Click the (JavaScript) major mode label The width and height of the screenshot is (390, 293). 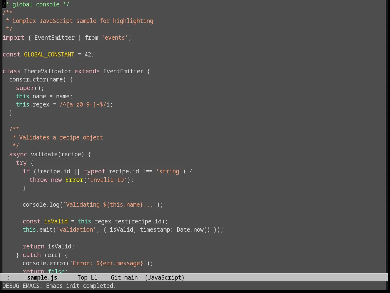(165, 277)
